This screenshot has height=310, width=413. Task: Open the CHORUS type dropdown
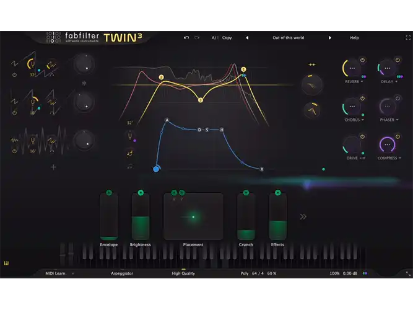tap(354, 120)
